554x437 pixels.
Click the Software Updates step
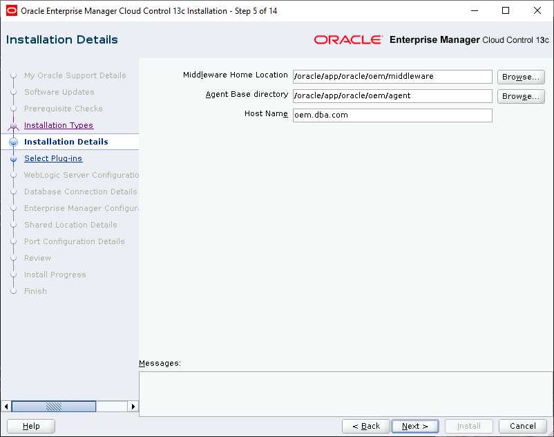pyautogui.click(x=59, y=92)
